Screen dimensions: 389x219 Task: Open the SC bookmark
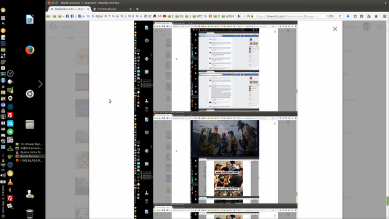click(x=148, y=16)
